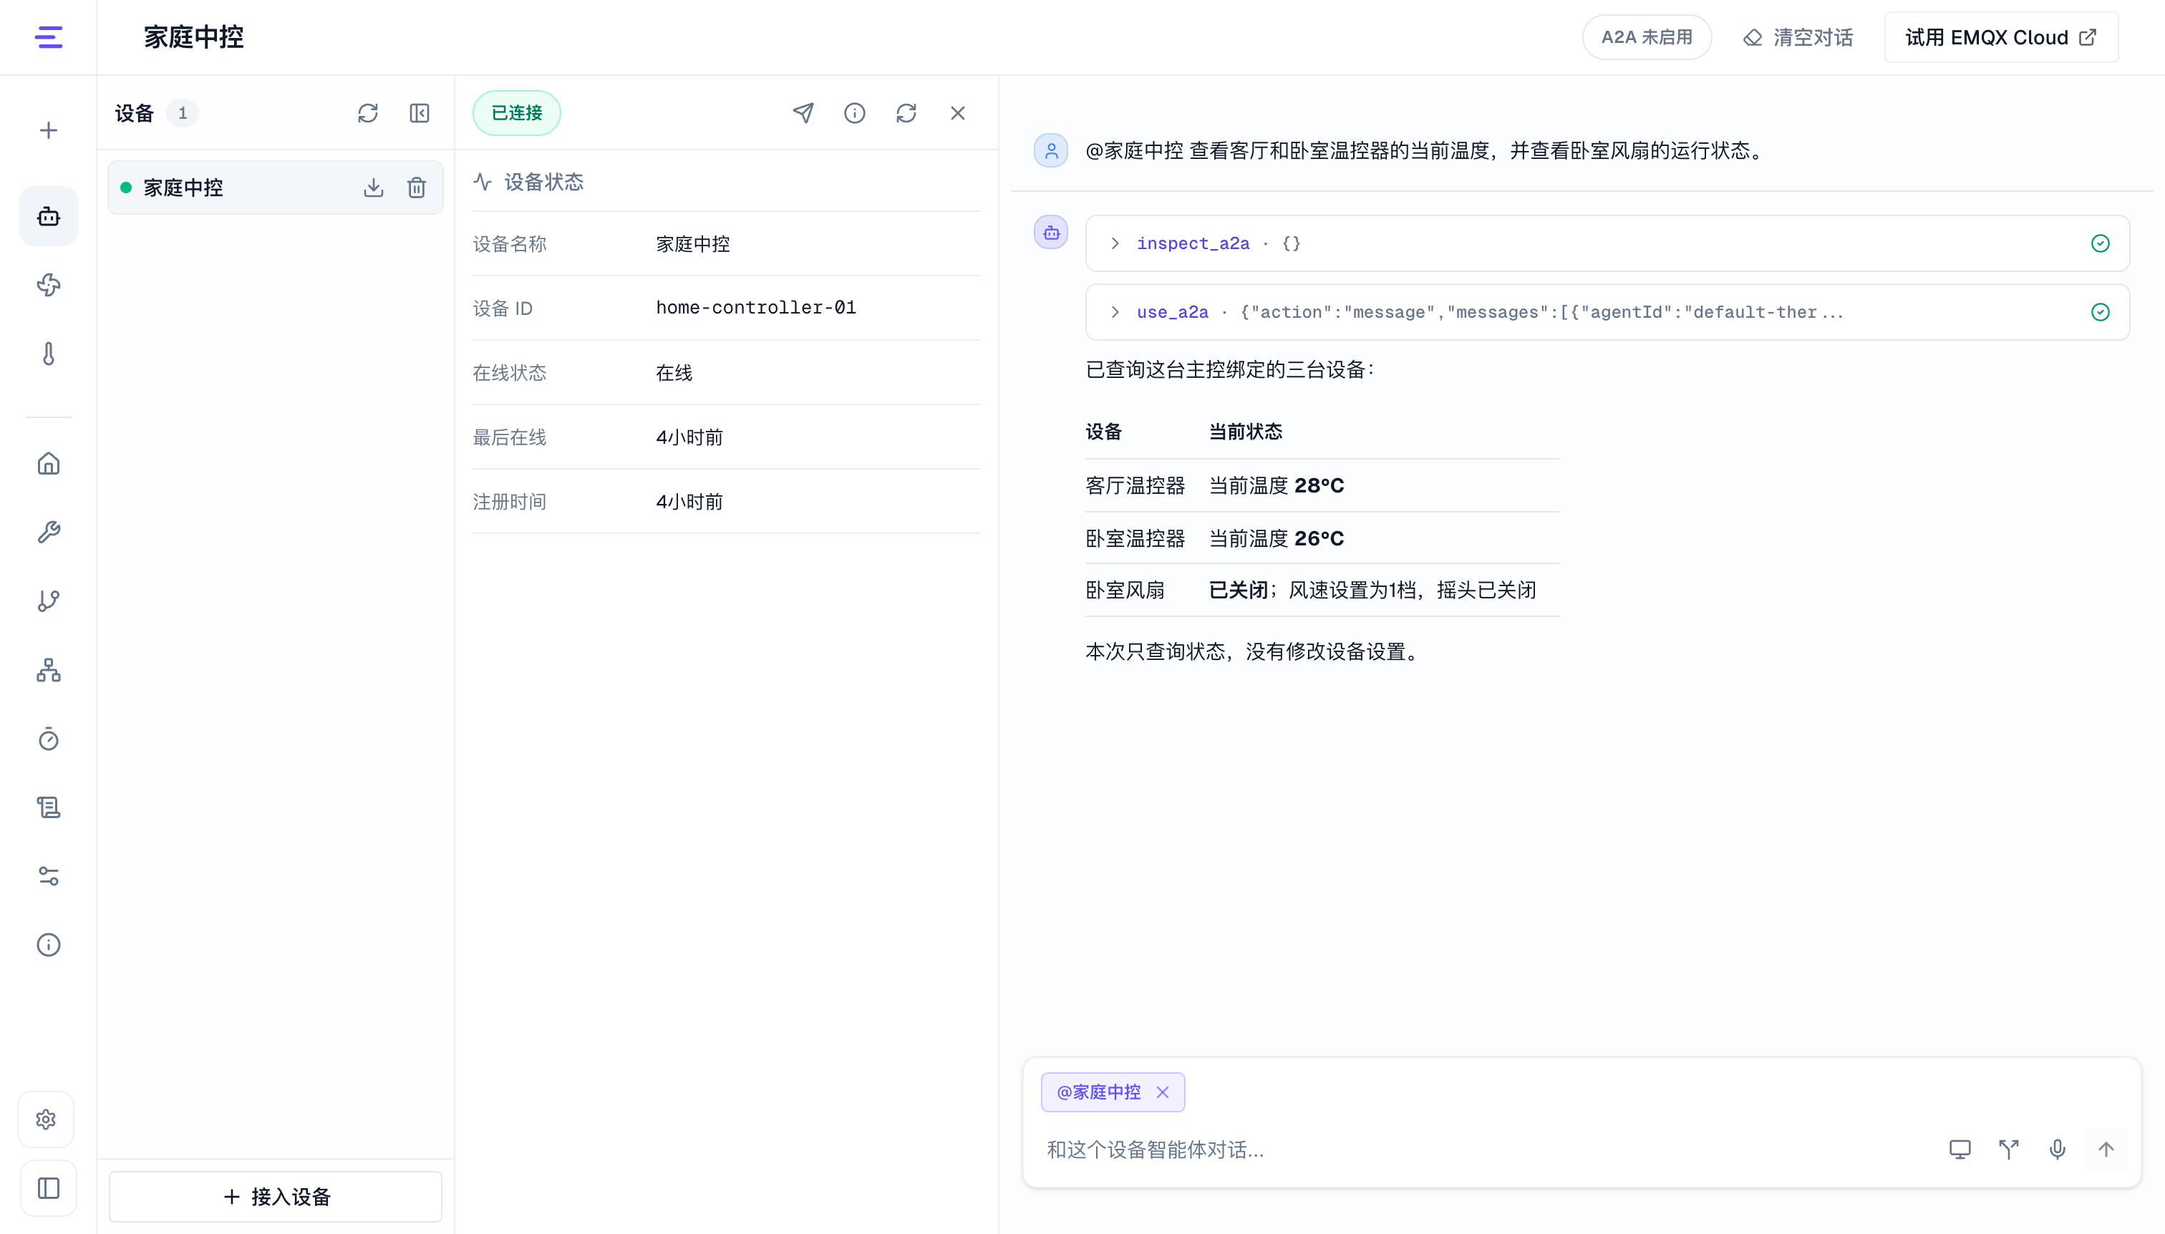2165x1234 pixels.
Task: Open the scroll logs sidebar icon
Action: (48, 807)
